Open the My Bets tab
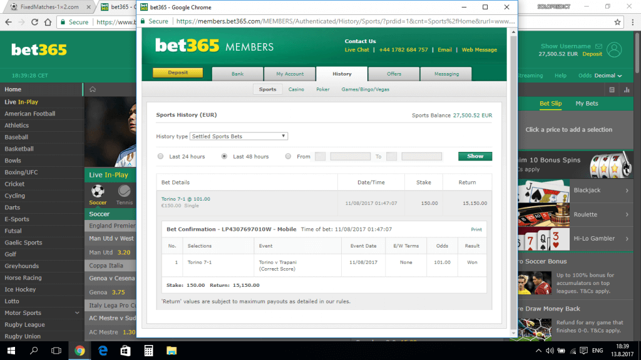The width and height of the screenshot is (641, 360). [x=587, y=103]
